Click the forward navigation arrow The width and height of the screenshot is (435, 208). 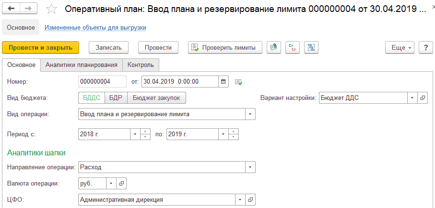coord(28,9)
